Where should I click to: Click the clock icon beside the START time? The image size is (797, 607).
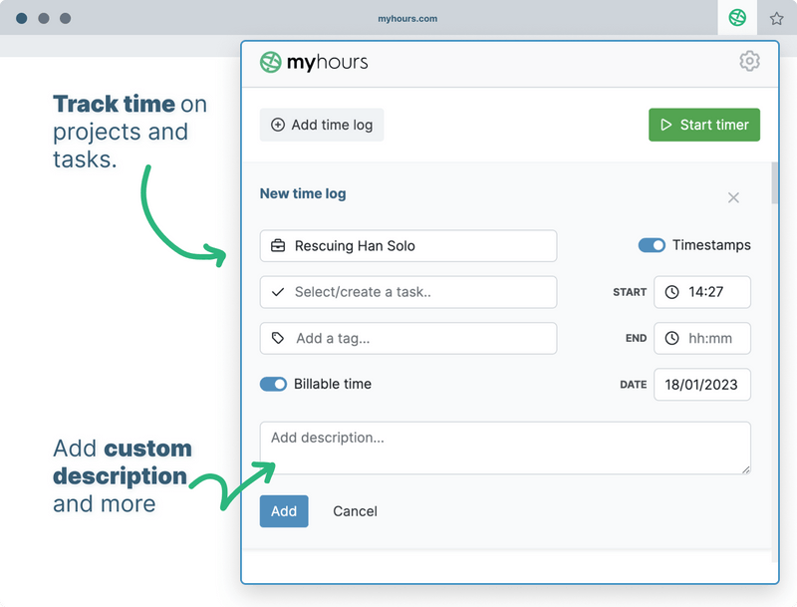pos(670,292)
